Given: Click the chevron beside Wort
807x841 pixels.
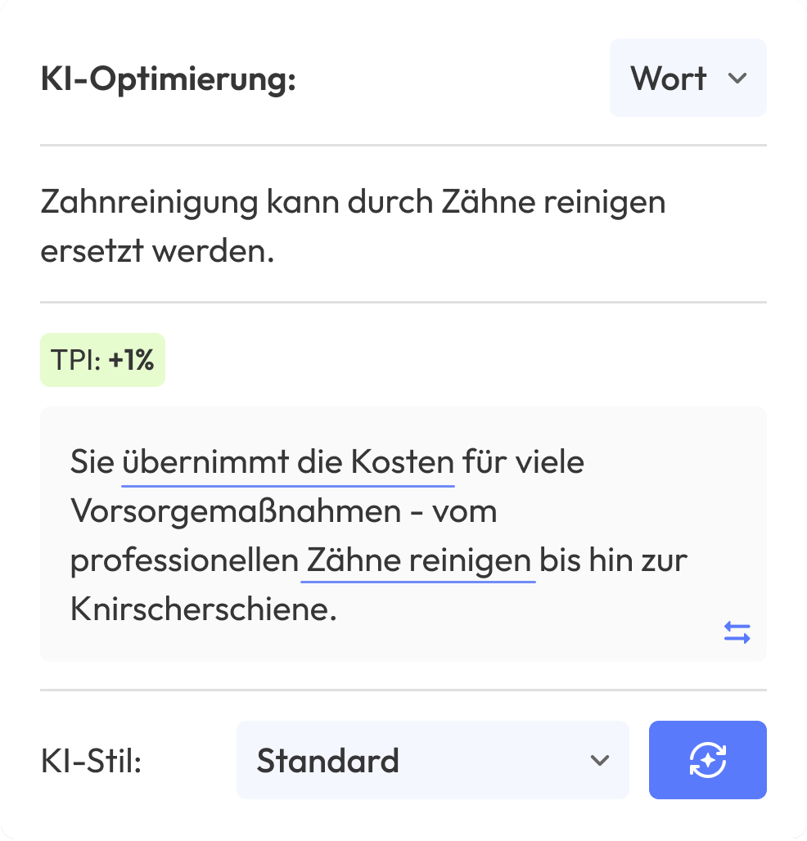Looking at the screenshot, I should [x=737, y=79].
